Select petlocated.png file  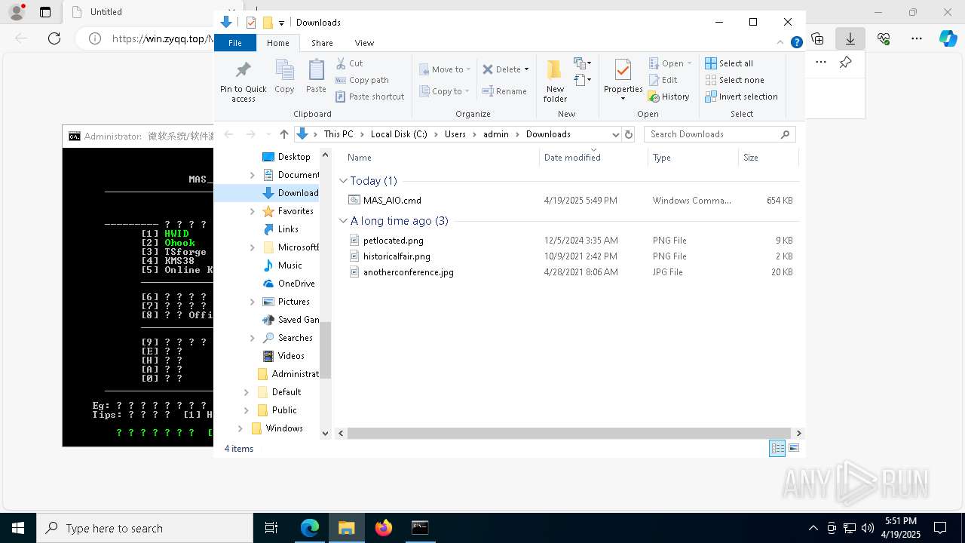[x=571, y=241]
